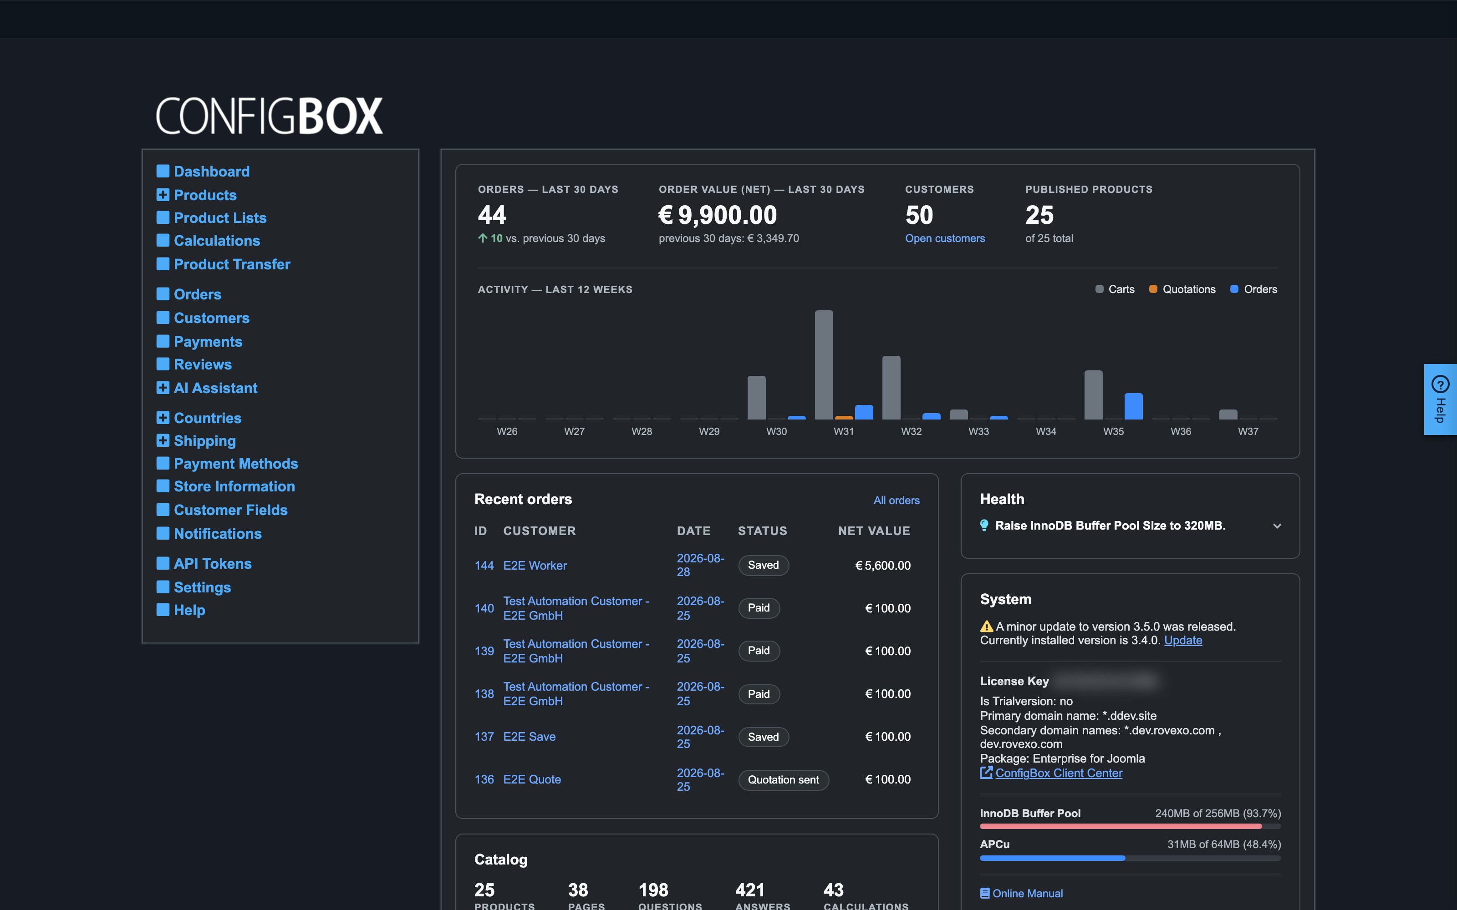Image resolution: width=1457 pixels, height=910 pixels.
Task: Open the Online Manual link
Action: click(x=1027, y=894)
